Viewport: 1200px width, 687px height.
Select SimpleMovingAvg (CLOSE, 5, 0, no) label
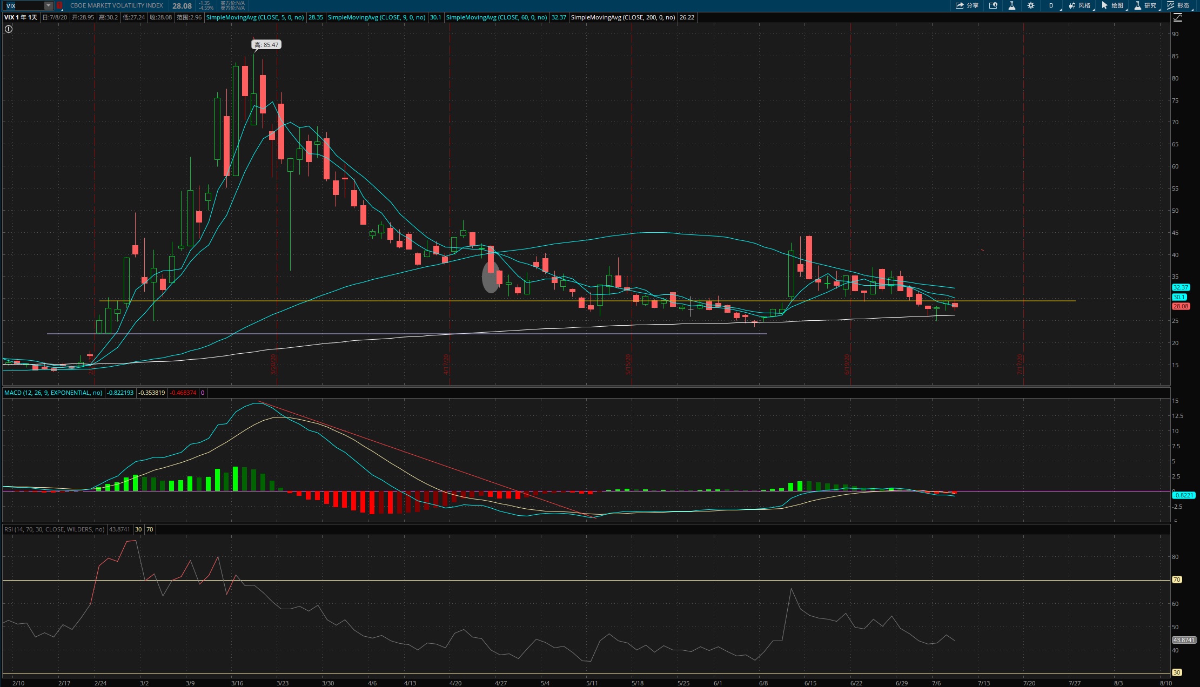point(255,17)
